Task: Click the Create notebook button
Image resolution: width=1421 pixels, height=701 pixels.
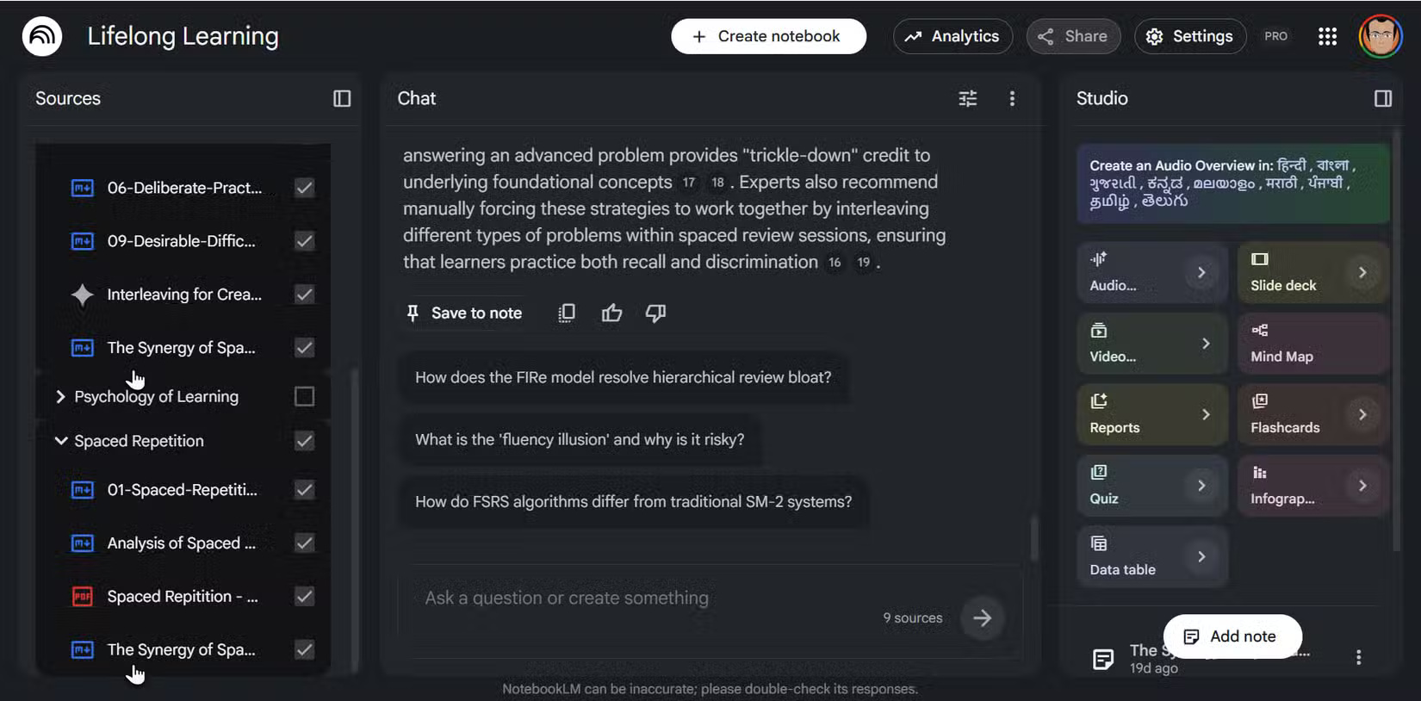Action: click(x=768, y=36)
